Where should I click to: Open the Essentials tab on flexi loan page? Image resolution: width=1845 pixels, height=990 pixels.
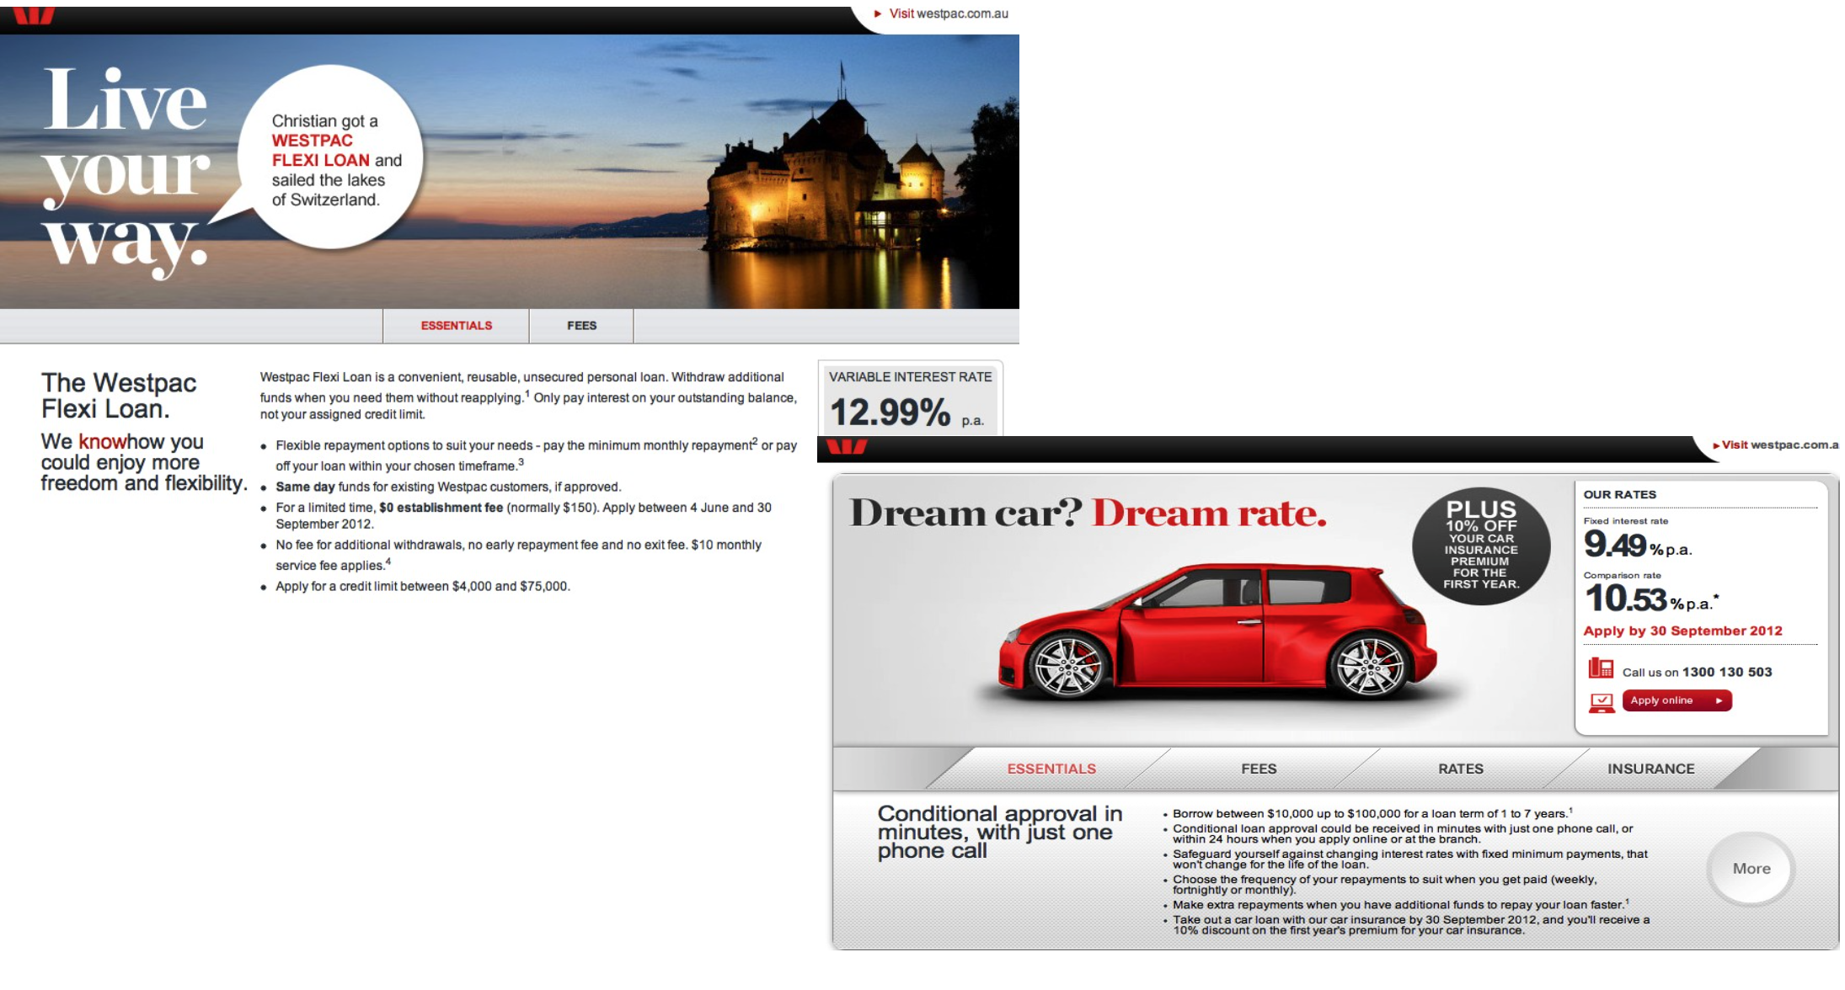click(456, 326)
